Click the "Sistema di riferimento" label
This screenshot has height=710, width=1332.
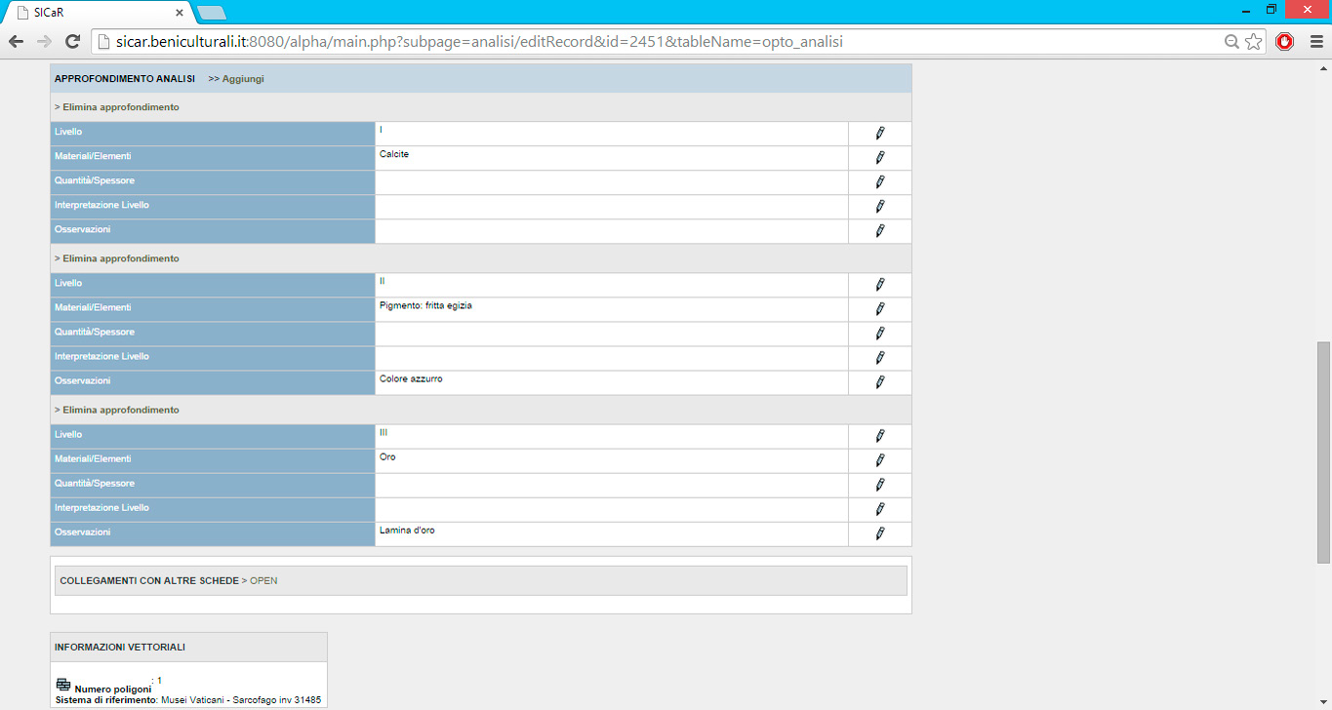coord(105,700)
